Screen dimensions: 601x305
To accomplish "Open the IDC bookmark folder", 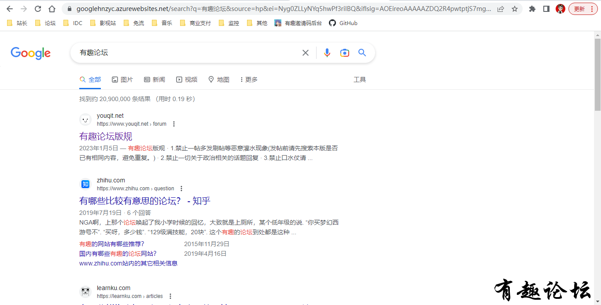I will 73,23.
